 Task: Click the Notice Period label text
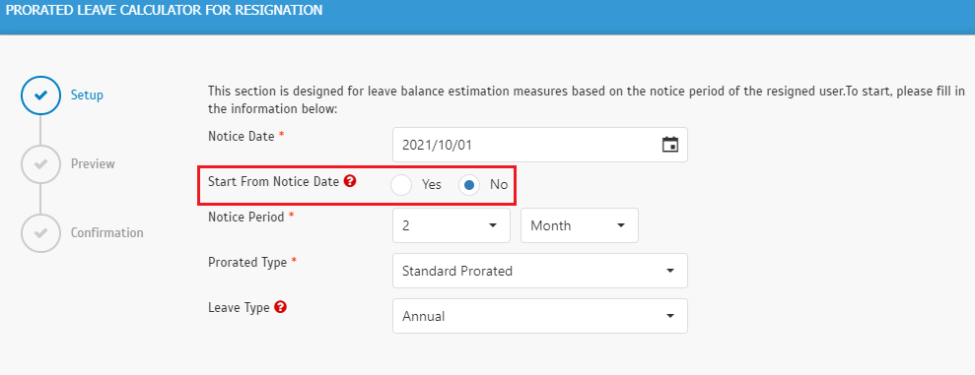[x=246, y=218]
